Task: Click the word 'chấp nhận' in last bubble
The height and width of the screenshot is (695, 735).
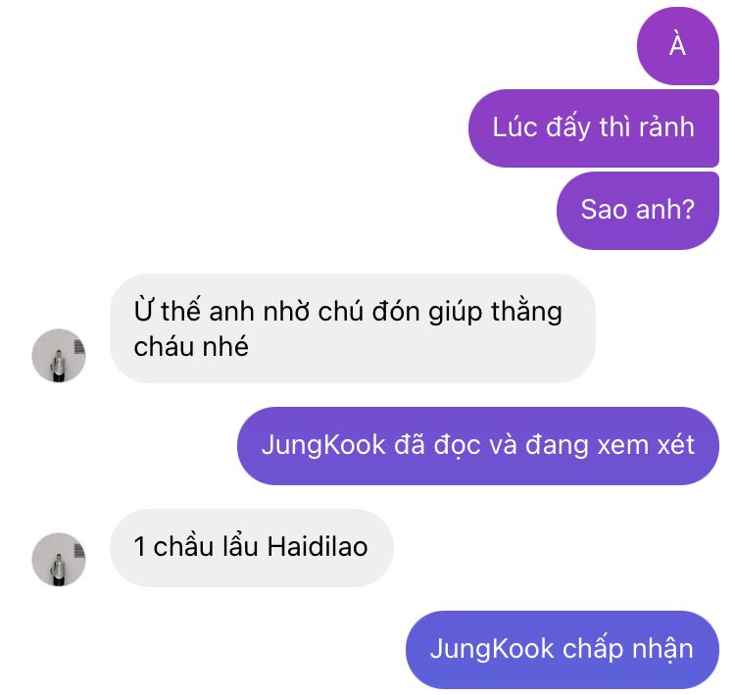Action: (x=627, y=649)
